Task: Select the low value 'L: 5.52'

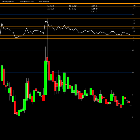Action: tap(73, 9)
